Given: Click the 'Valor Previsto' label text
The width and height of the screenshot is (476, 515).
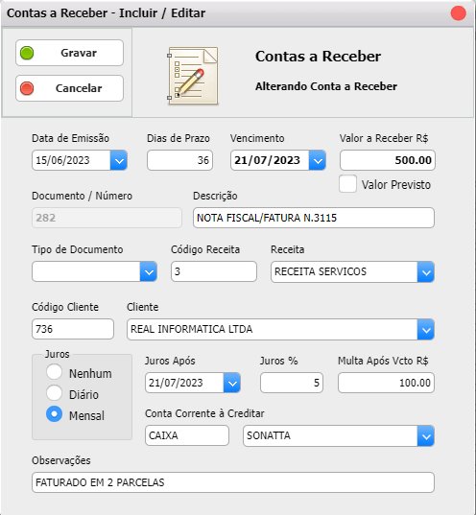Looking at the screenshot, I should pyautogui.click(x=396, y=184).
